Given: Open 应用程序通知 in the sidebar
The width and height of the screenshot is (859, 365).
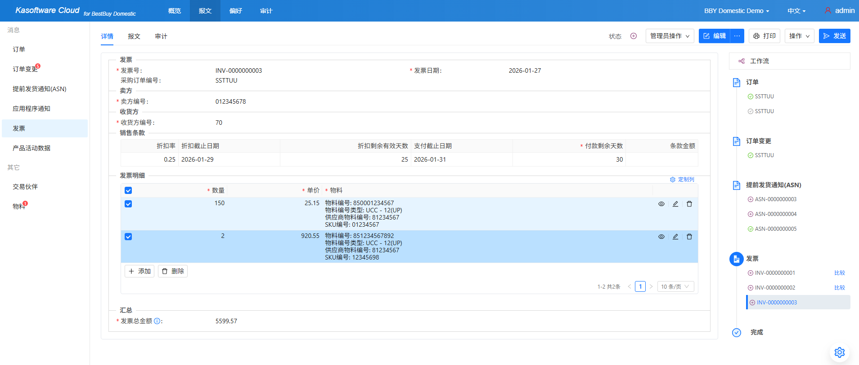Looking at the screenshot, I should point(45,109).
